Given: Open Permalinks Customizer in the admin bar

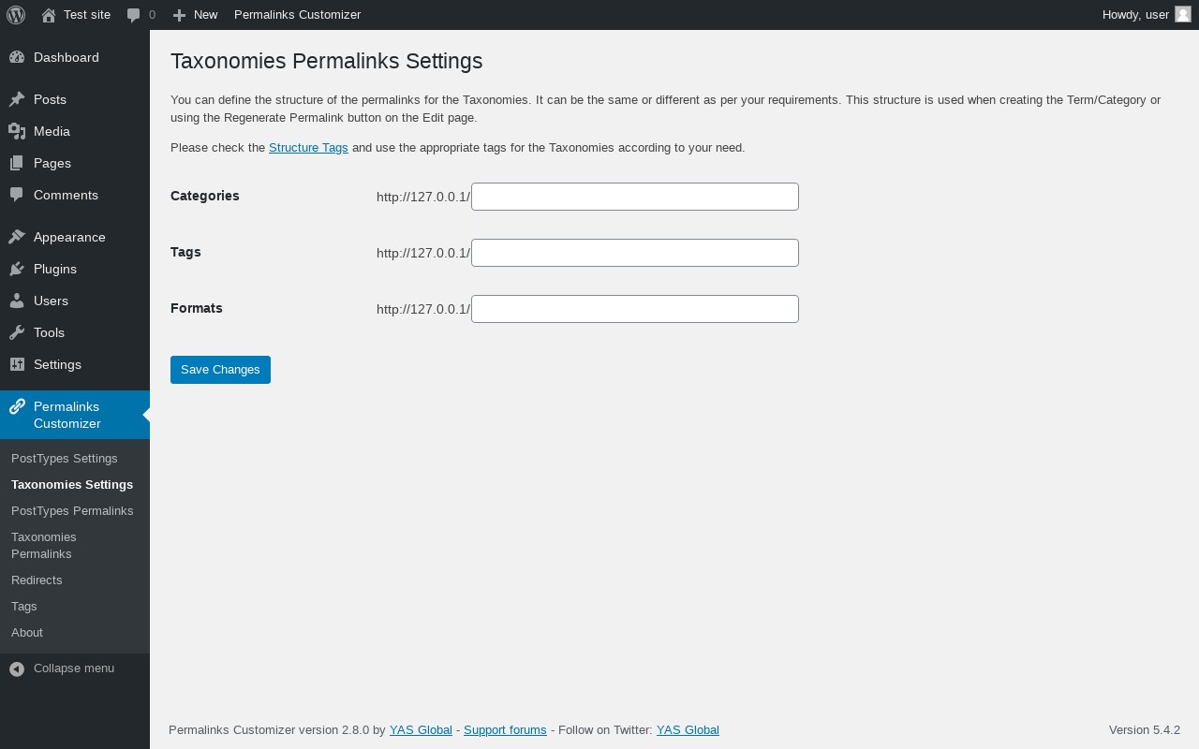Looking at the screenshot, I should (x=297, y=15).
